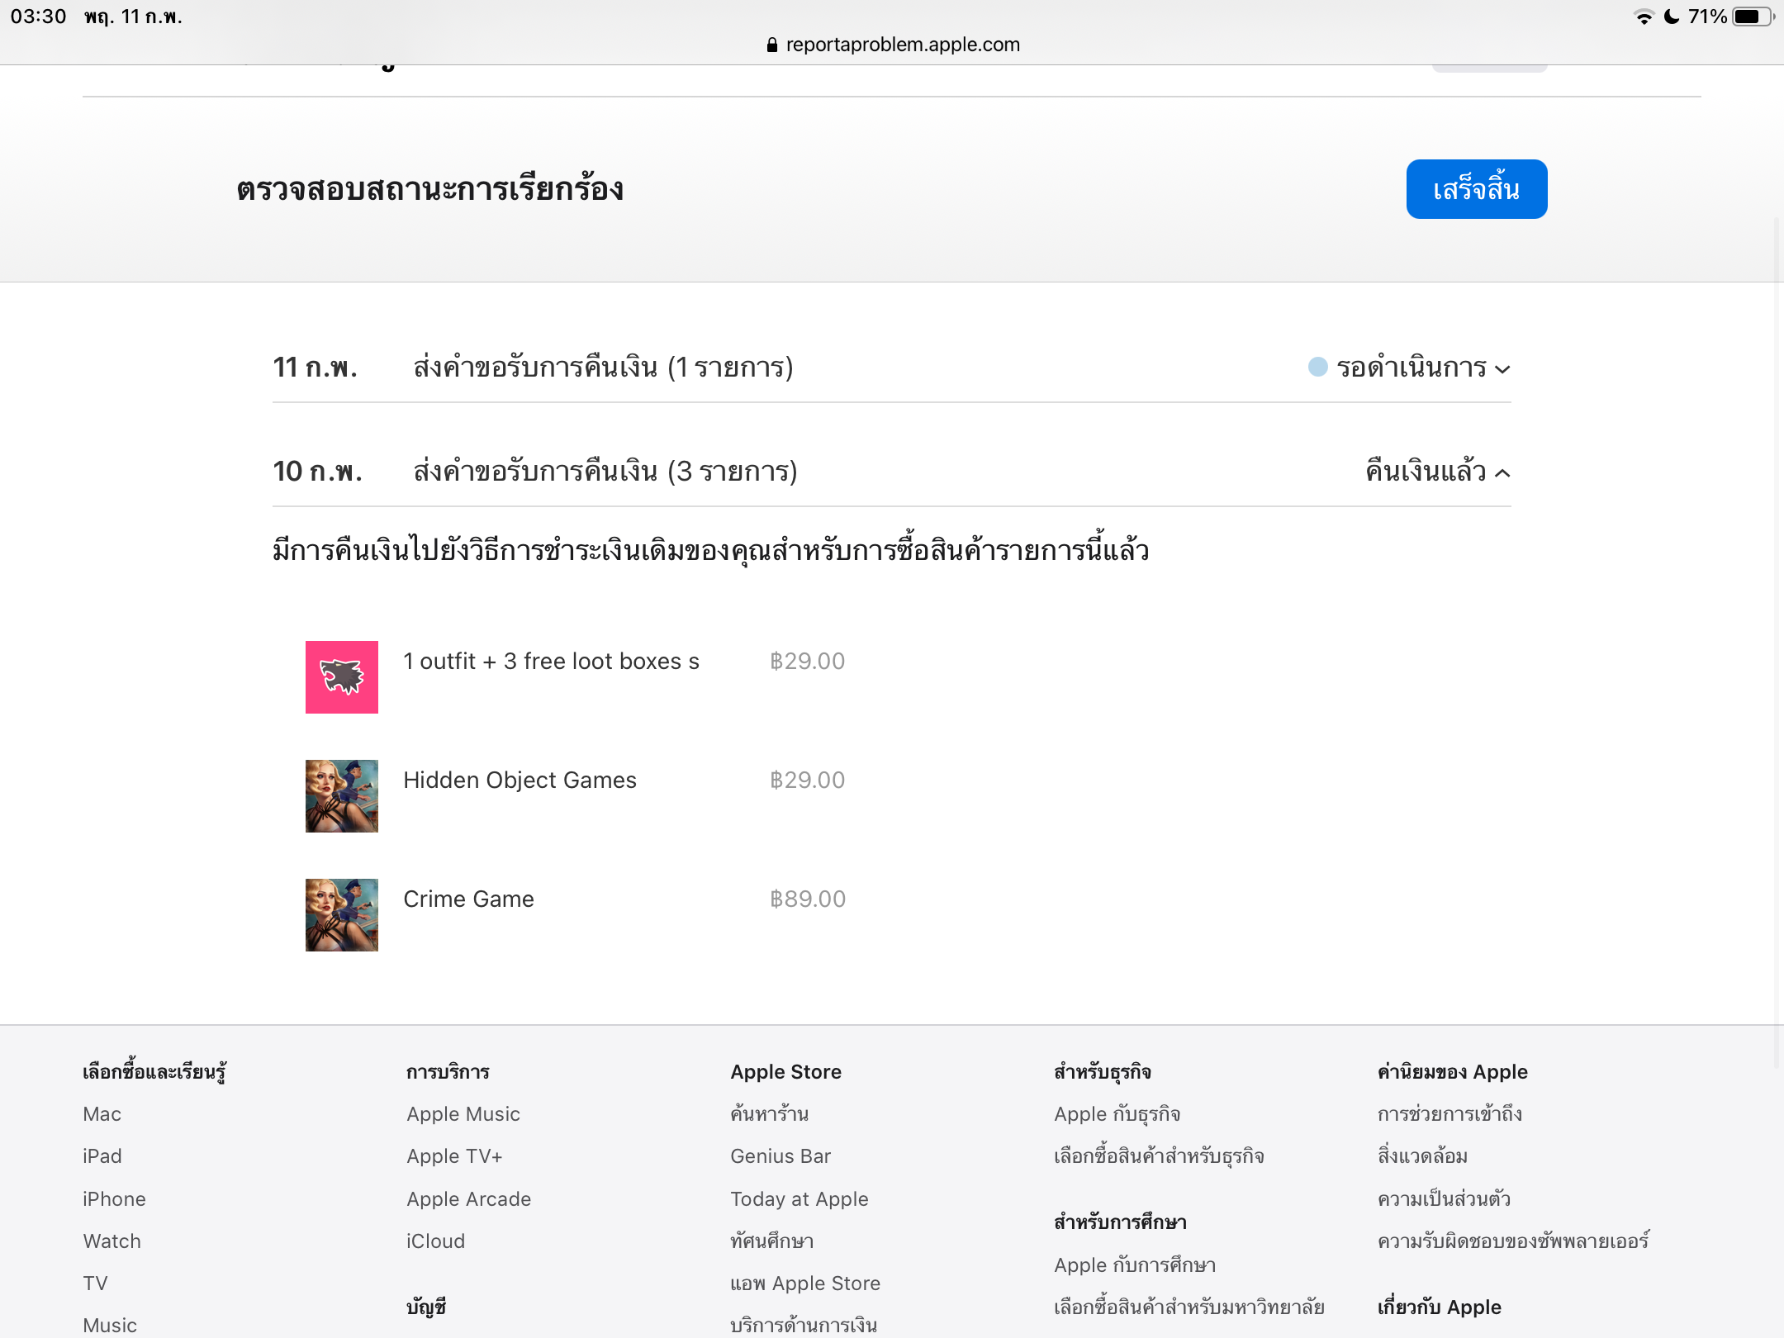
Task: Click the pink wolf app icon
Action: [341, 677]
